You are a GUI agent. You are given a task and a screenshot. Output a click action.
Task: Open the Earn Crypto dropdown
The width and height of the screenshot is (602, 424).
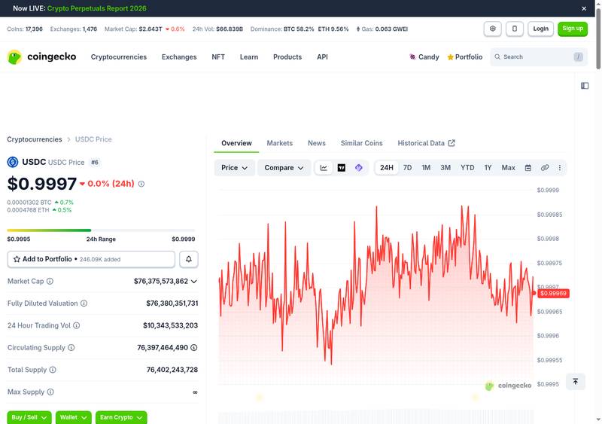(x=121, y=417)
